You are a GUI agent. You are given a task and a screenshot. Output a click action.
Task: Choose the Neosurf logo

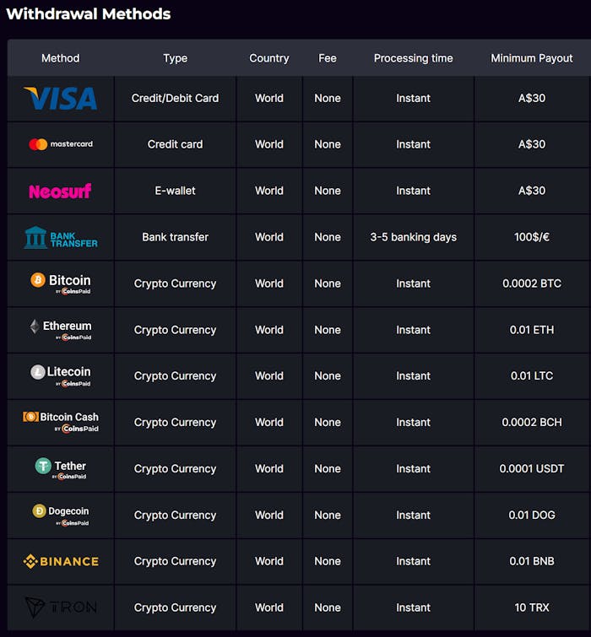point(60,191)
